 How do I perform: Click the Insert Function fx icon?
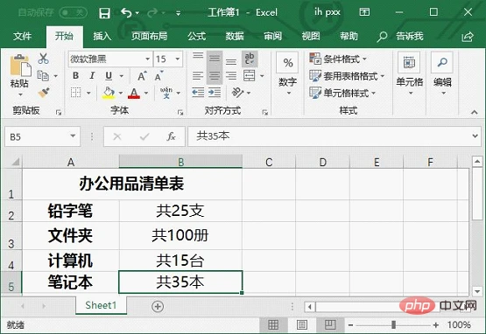pos(171,136)
